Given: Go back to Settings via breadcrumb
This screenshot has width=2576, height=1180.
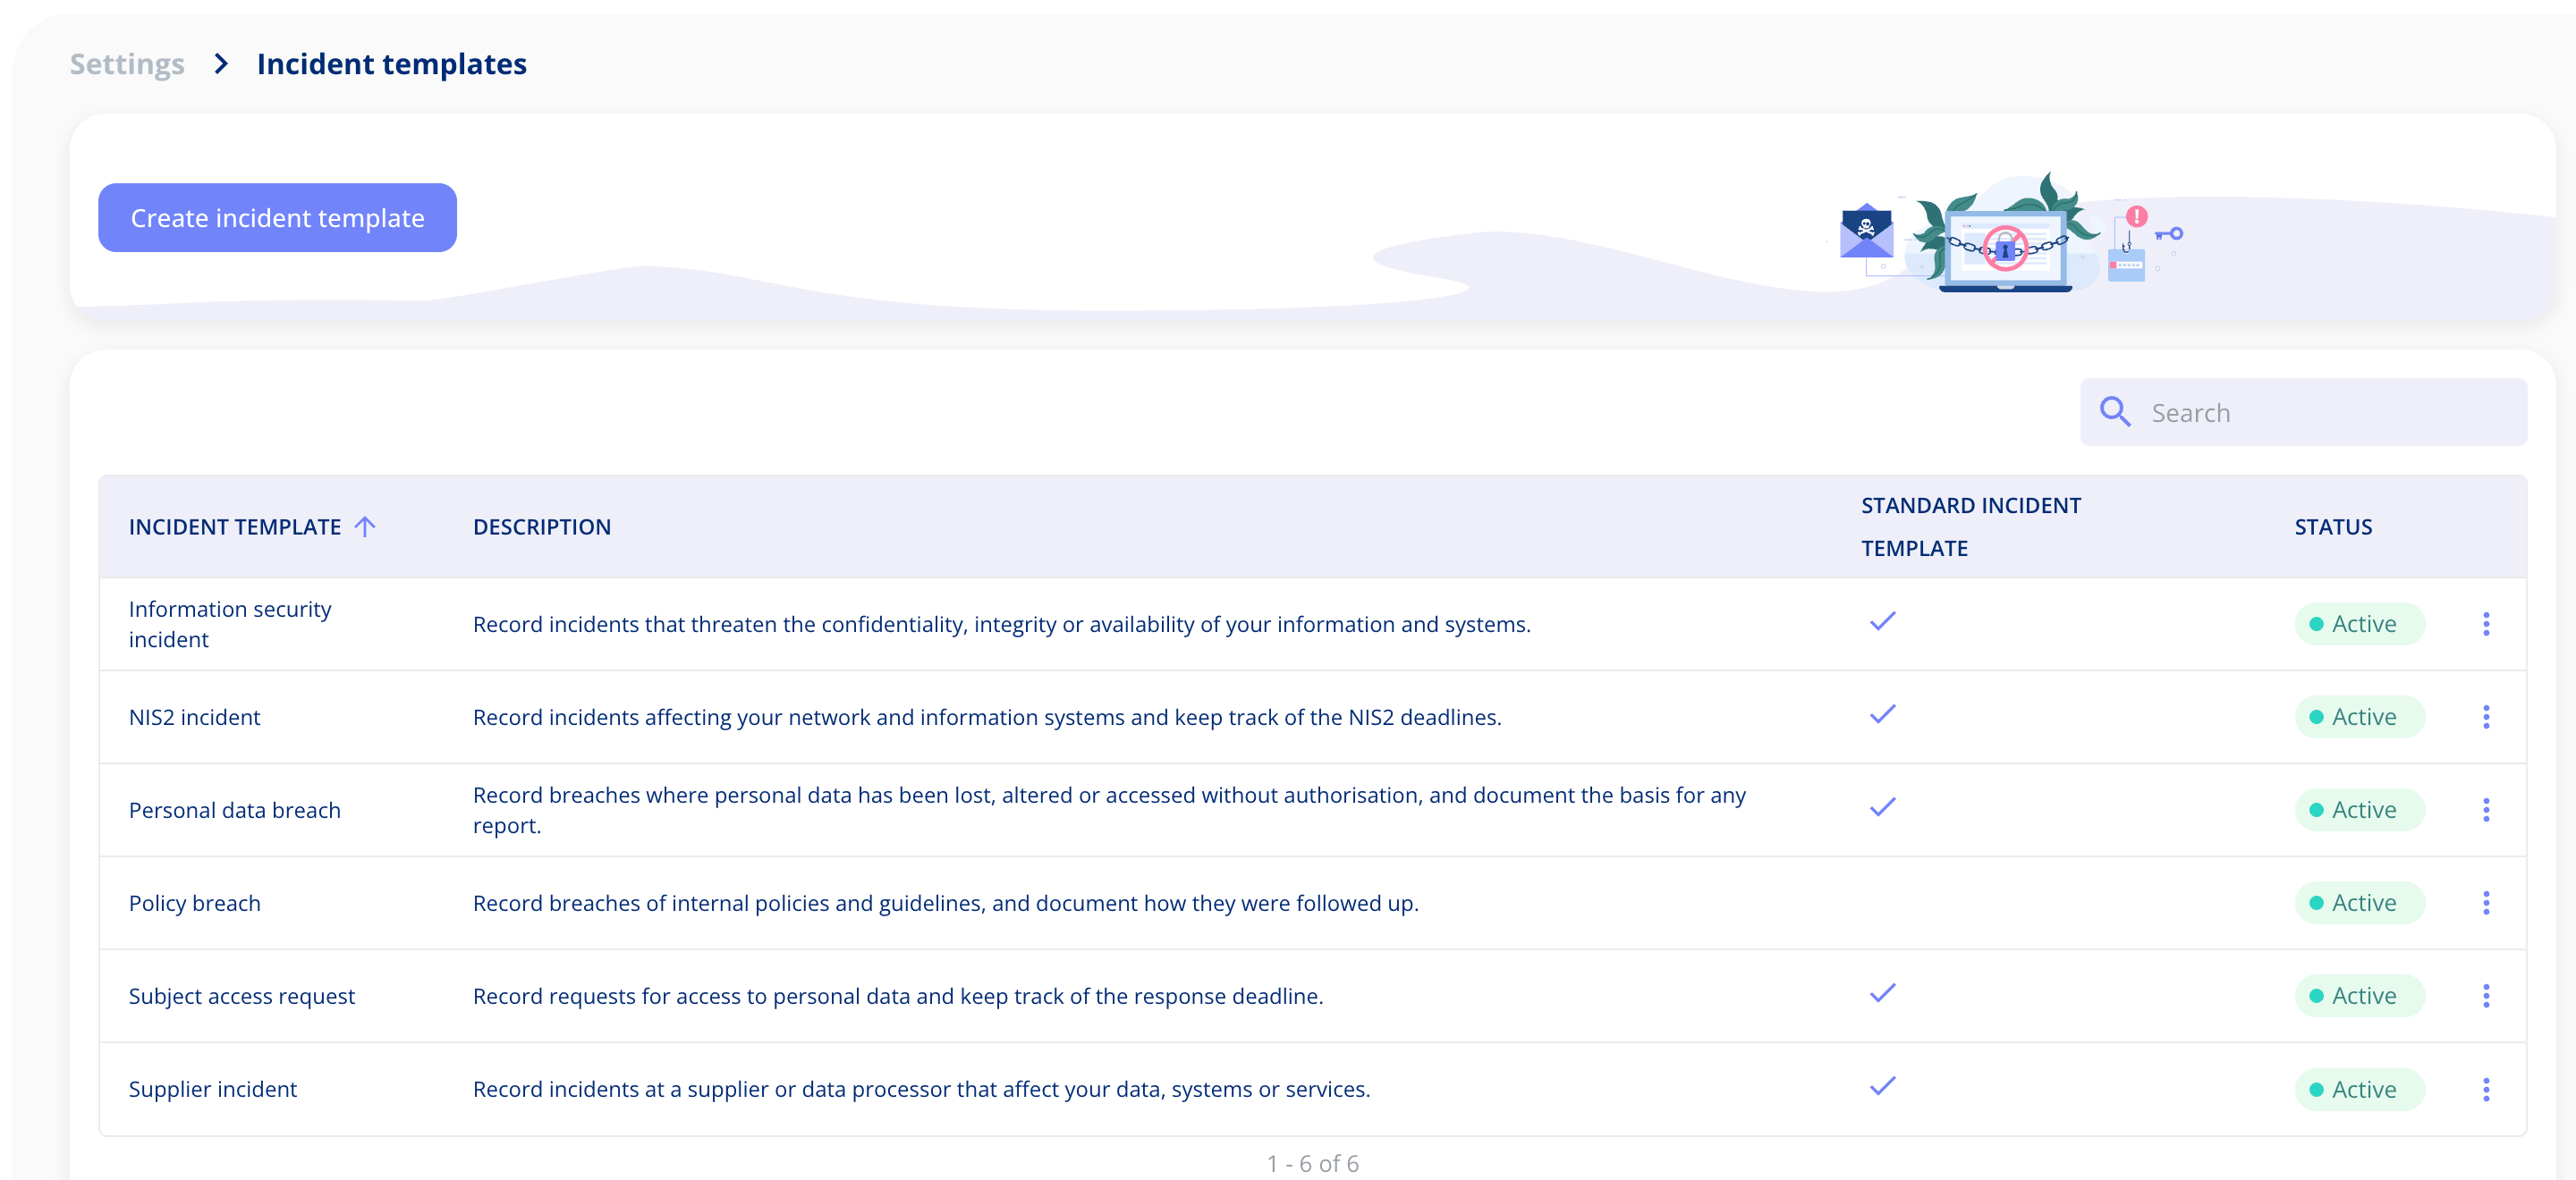Looking at the screenshot, I should coord(127,64).
